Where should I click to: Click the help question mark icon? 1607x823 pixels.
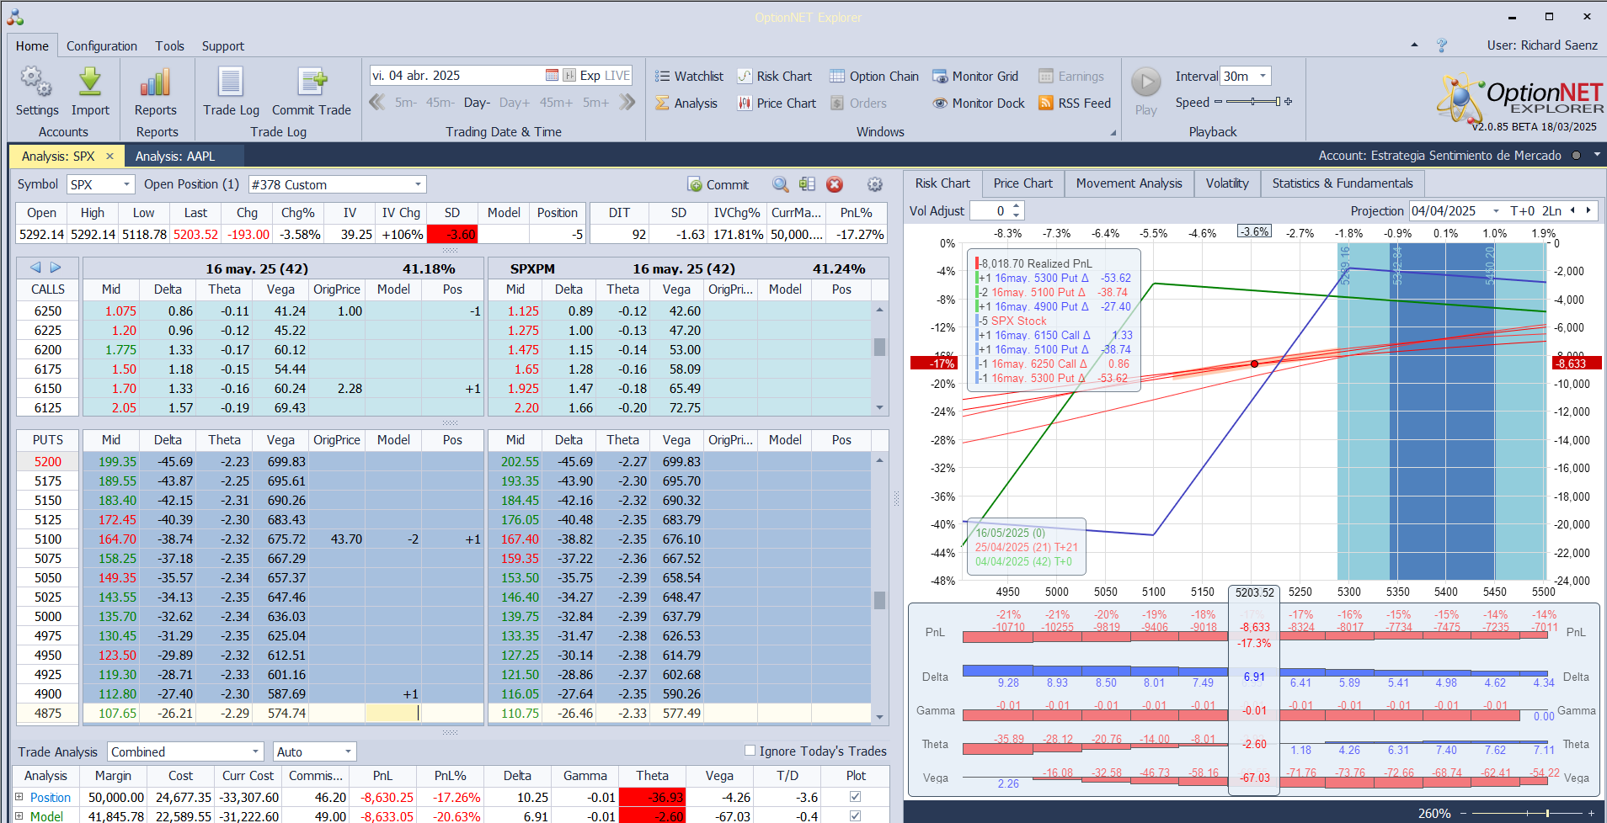click(1442, 45)
